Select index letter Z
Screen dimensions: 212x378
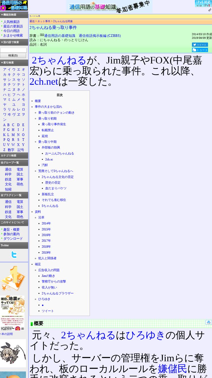4,150
